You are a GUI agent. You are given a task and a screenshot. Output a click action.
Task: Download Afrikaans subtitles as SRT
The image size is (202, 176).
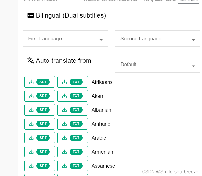[x=39, y=82]
